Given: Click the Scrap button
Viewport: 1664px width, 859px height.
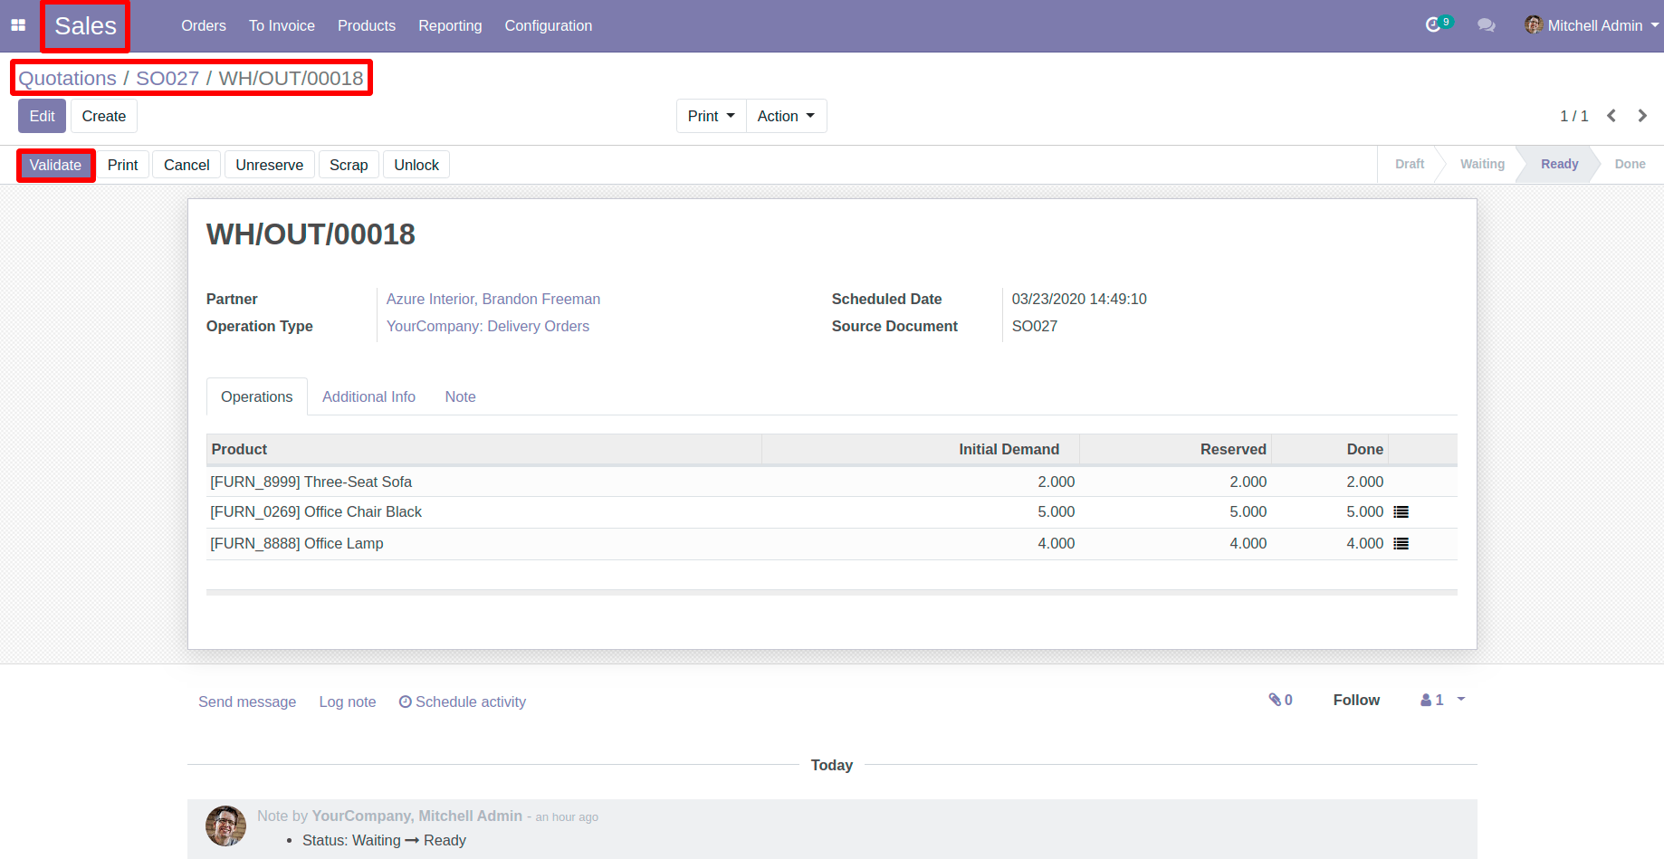Looking at the screenshot, I should click(349, 165).
